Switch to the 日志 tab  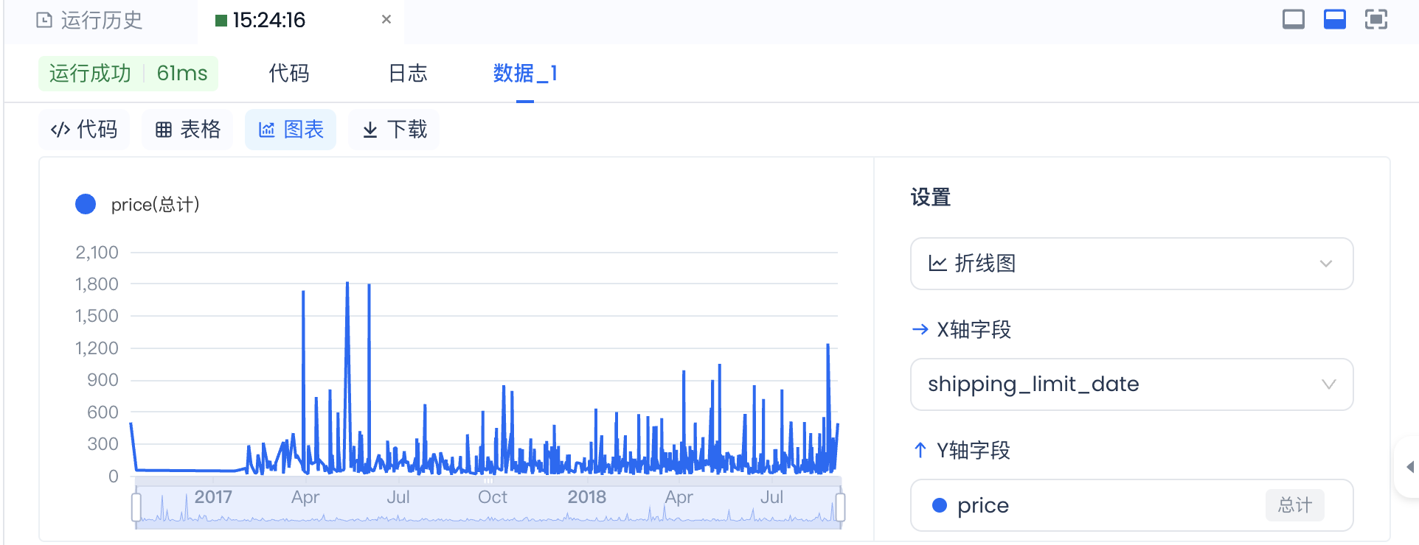[x=407, y=74]
